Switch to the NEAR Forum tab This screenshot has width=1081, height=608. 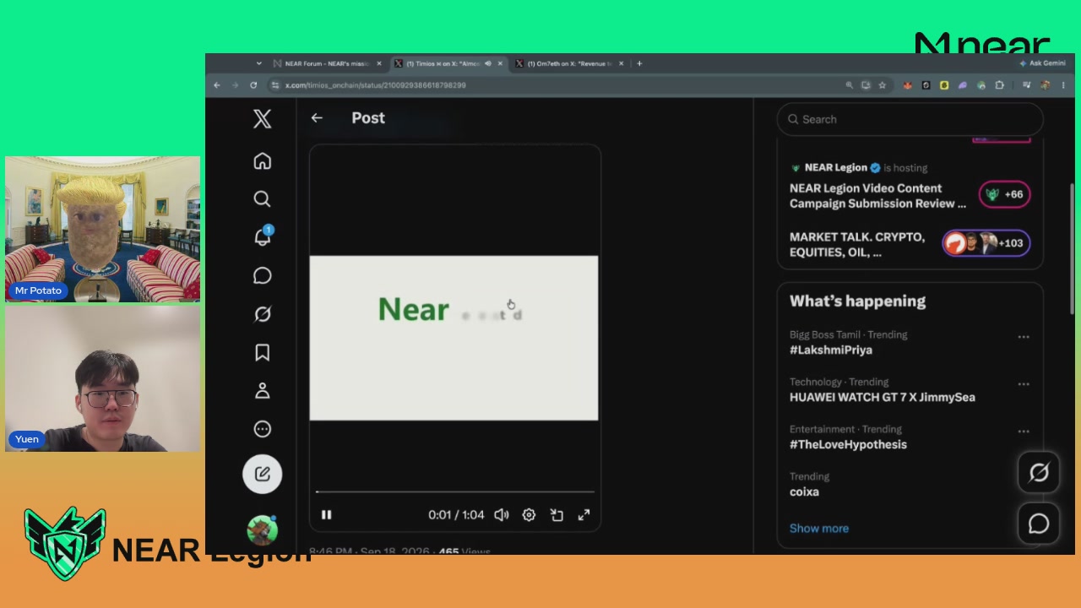pyautogui.click(x=327, y=63)
